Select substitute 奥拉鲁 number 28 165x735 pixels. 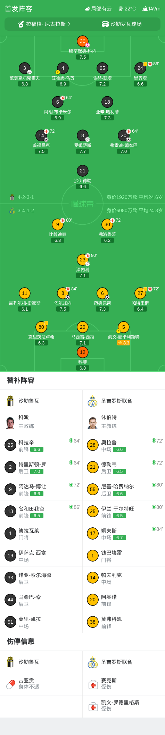(93, 445)
